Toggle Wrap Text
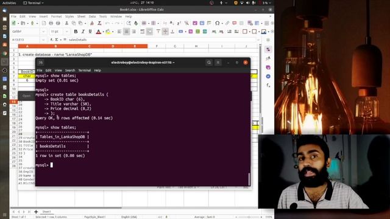Image resolution: width=390 pixels, height=219 pixels. click(142, 32)
